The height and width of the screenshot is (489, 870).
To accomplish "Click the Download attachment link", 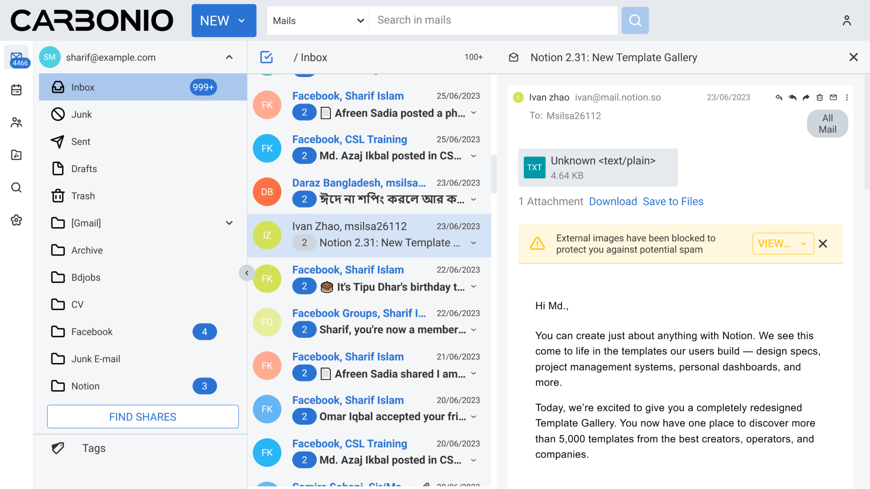I will (613, 201).
